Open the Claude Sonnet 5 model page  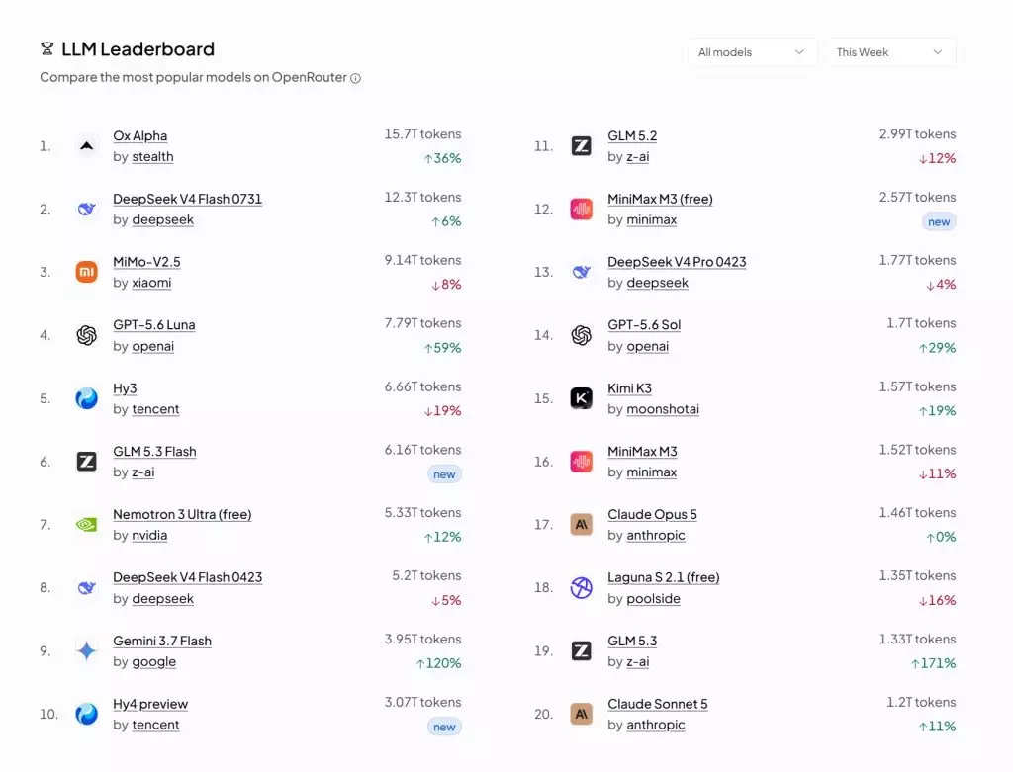tap(658, 704)
